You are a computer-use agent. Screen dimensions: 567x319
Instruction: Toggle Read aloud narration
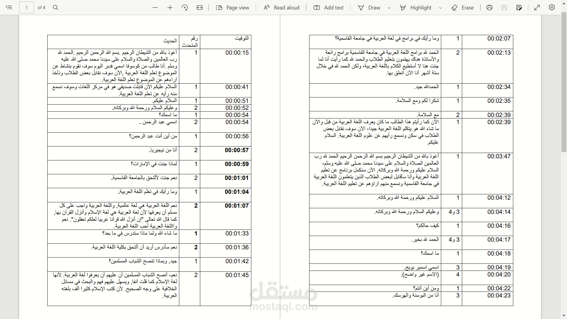(281, 7)
